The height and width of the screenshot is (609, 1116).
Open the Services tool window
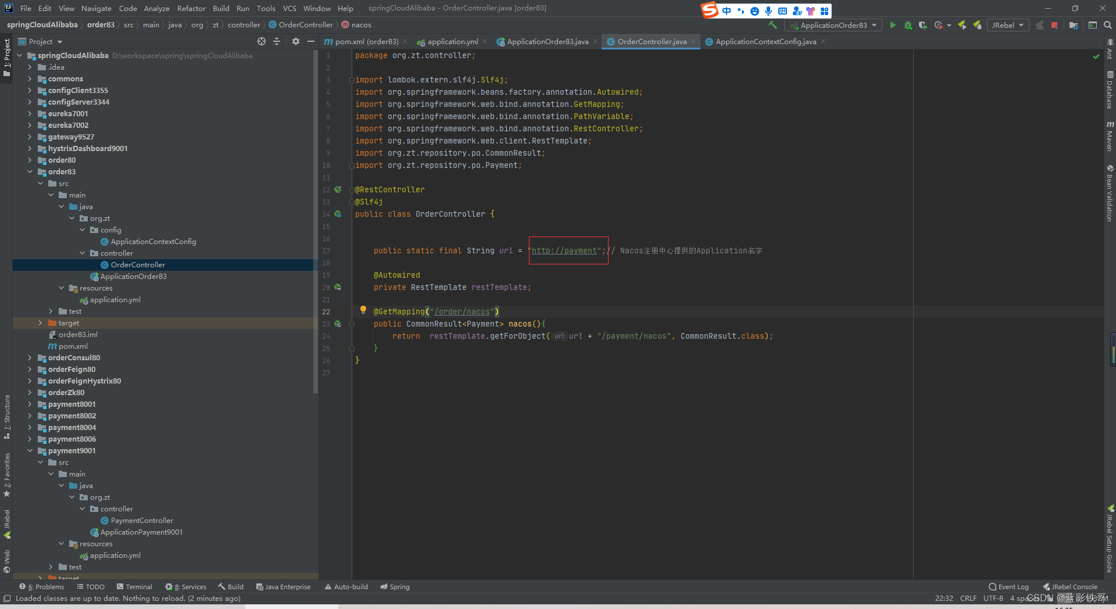coord(186,586)
